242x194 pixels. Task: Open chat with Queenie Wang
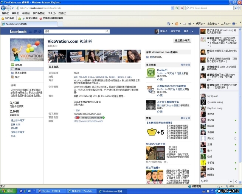click(219, 102)
